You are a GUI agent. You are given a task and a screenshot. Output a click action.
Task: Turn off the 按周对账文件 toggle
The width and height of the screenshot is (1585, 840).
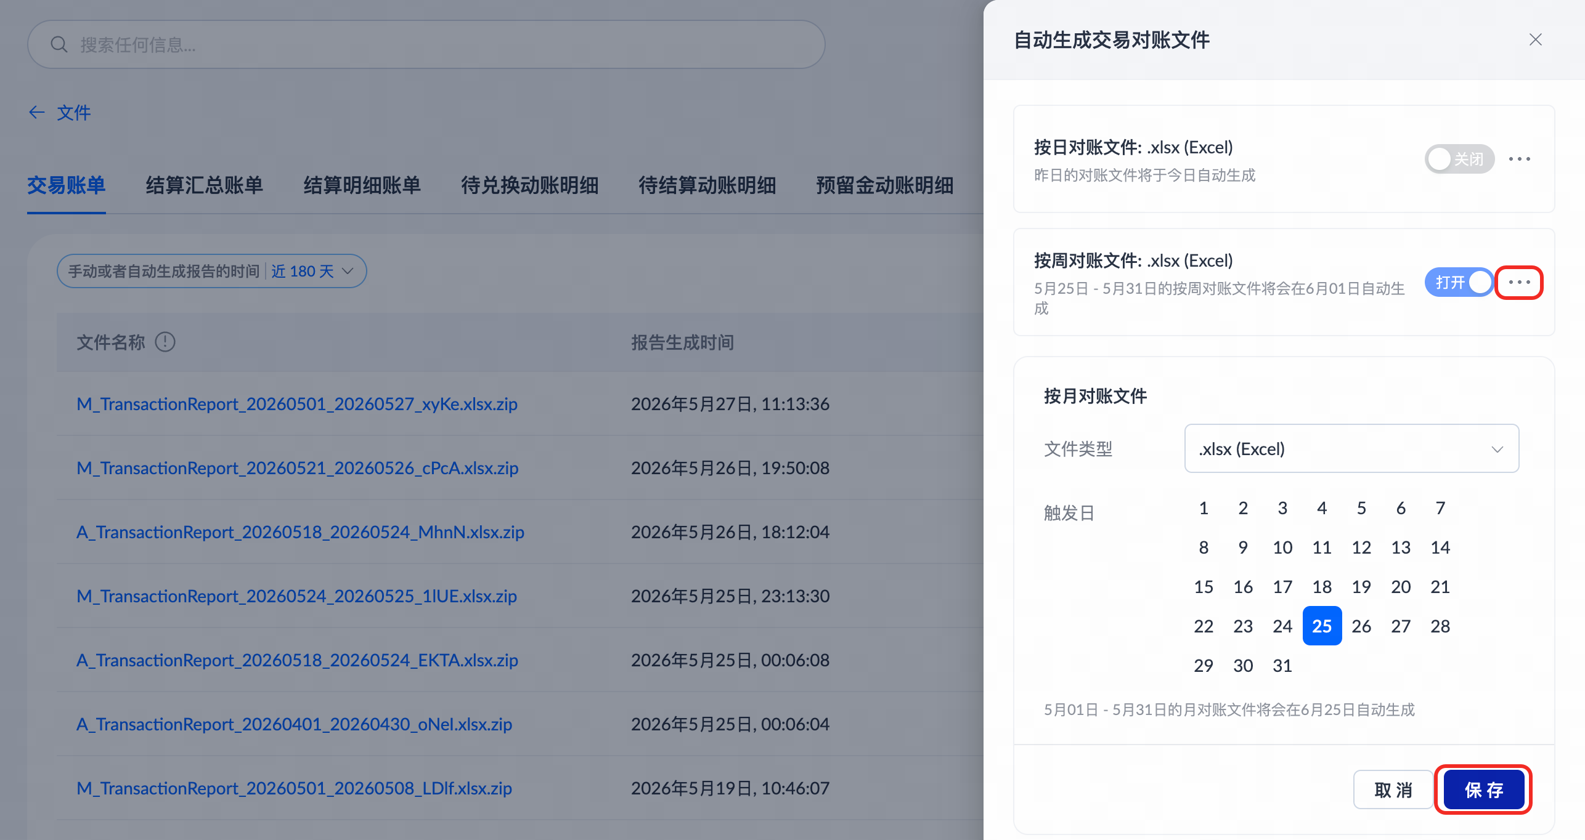click(x=1459, y=282)
